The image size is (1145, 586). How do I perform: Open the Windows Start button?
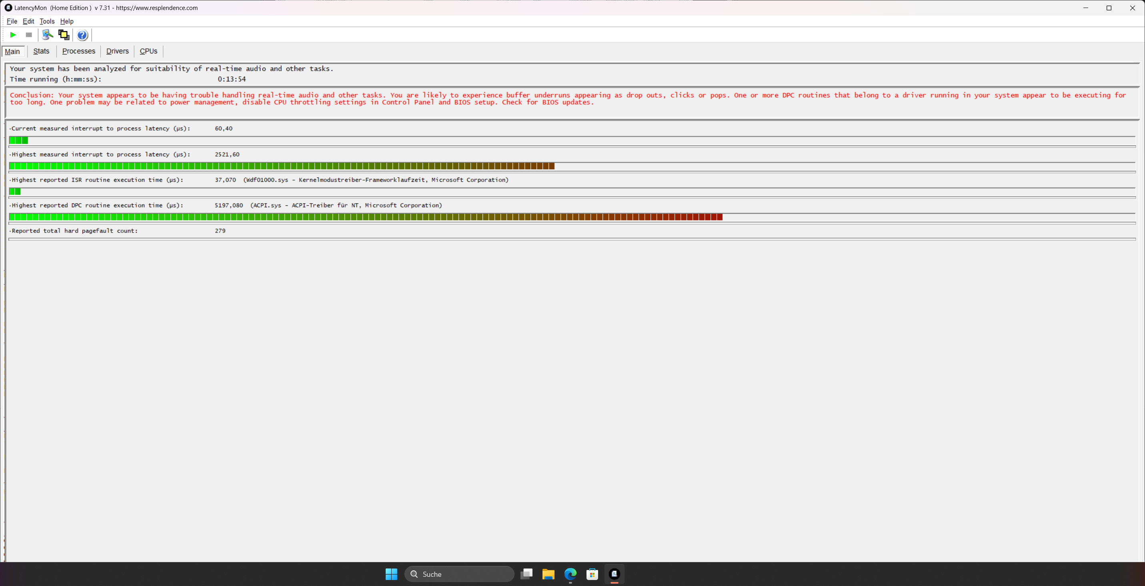click(391, 574)
